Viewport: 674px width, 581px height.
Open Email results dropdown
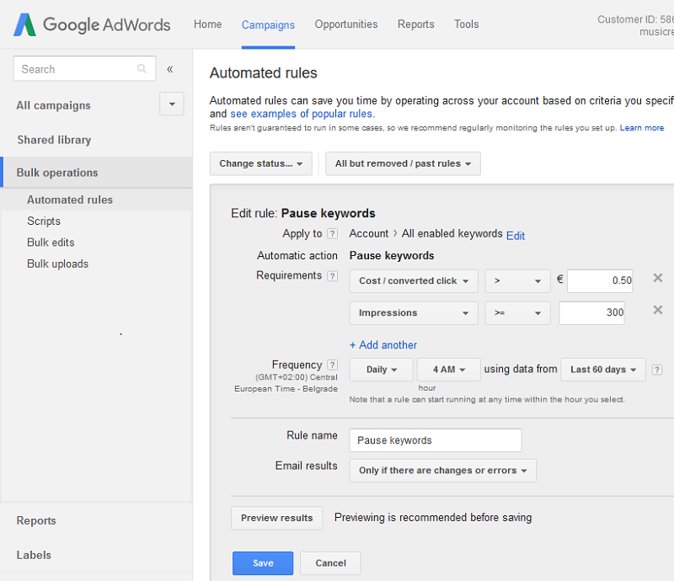point(443,471)
